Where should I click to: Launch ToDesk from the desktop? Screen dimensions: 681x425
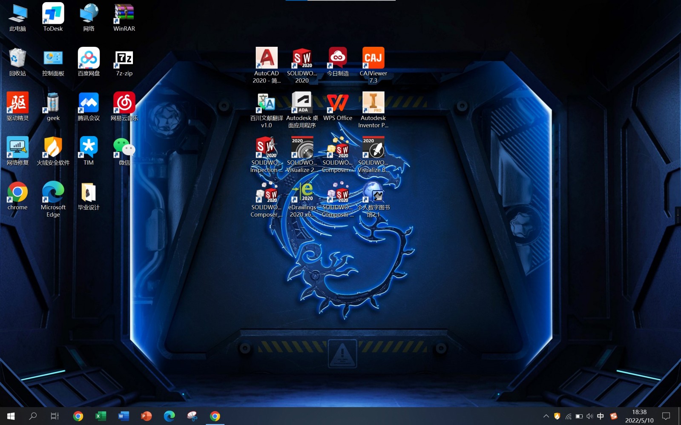coord(53,17)
